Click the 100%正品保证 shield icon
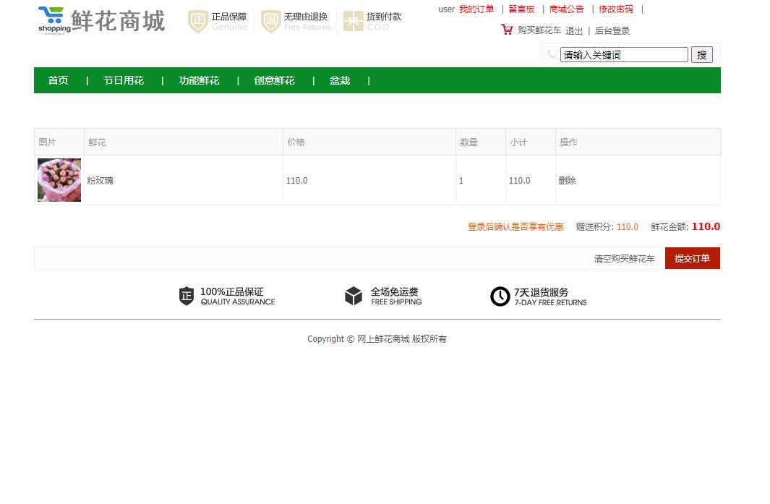 (x=187, y=296)
